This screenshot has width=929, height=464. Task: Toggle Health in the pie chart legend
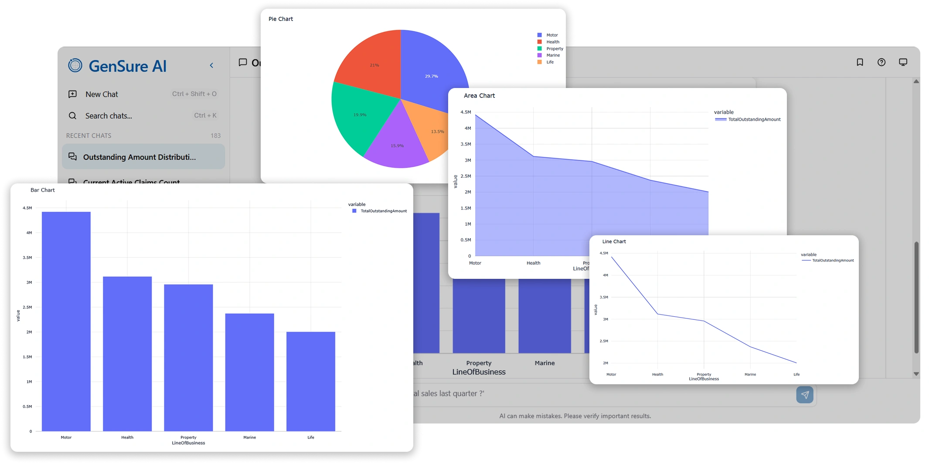coord(553,42)
